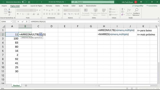Expand the formula bar with the chevron
The image size is (160, 90).
point(158,21)
